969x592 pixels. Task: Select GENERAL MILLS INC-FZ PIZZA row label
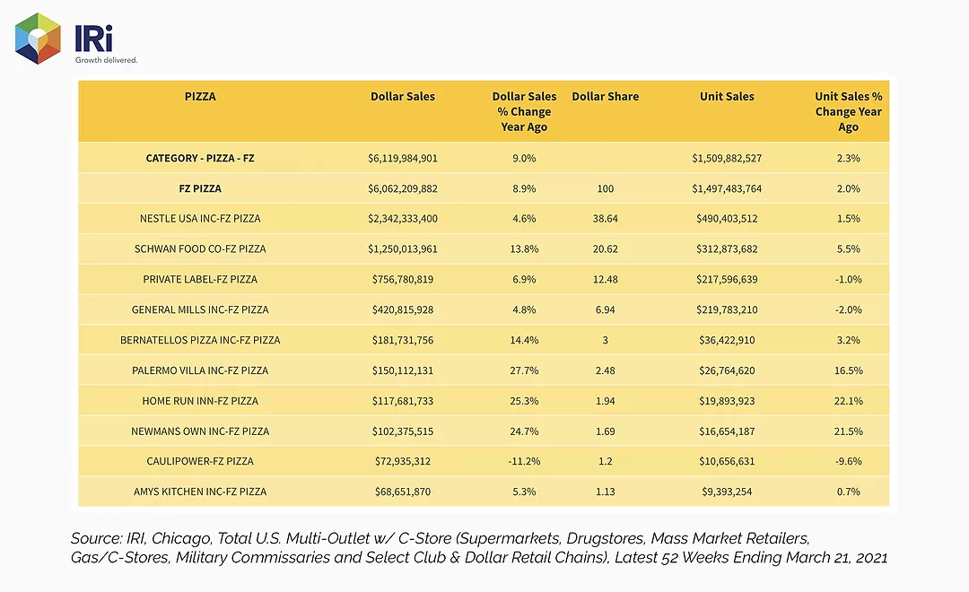(200, 309)
